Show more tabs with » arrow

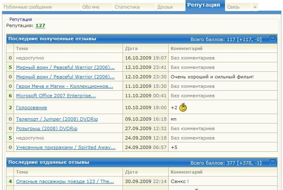coord(255,7)
